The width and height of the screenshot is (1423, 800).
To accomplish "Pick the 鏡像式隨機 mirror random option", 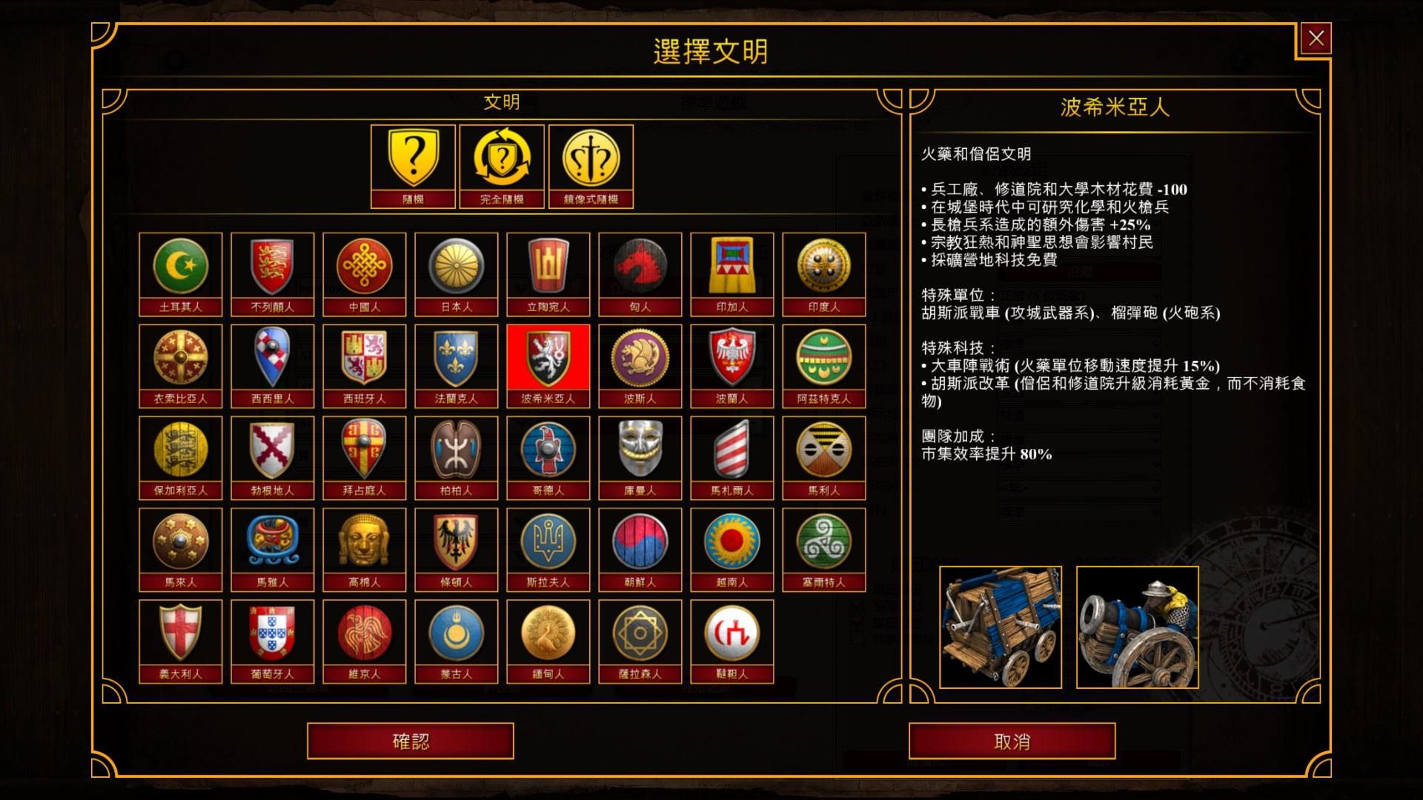I will pos(591,167).
